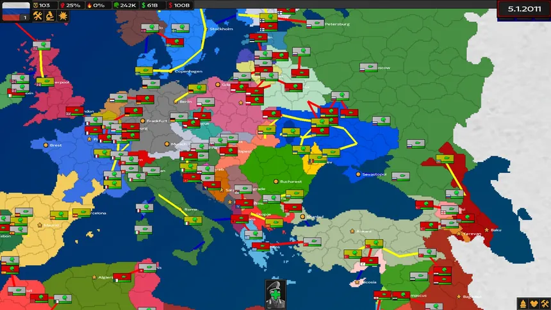Select the army unit on Corsica island
This screenshot has width=551, height=310.
144,208
